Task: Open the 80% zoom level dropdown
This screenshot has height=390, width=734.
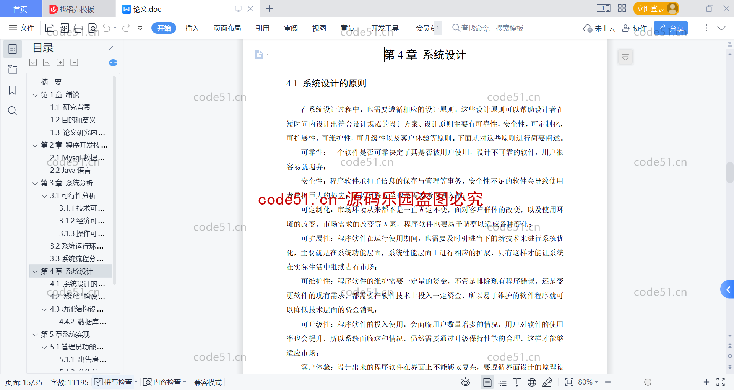Action: tap(588, 382)
